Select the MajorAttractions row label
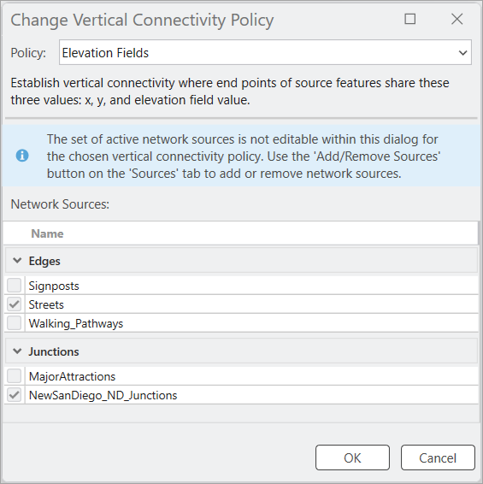The image size is (483, 484). (72, 376)
